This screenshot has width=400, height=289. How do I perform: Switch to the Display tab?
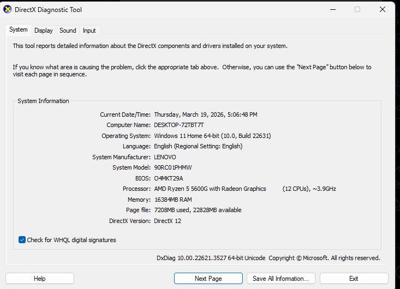tap(44, 31)
